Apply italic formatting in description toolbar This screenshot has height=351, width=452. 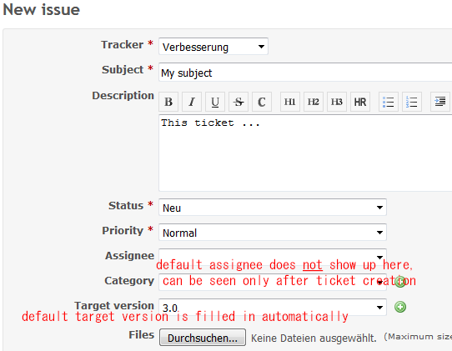point(192,102)
